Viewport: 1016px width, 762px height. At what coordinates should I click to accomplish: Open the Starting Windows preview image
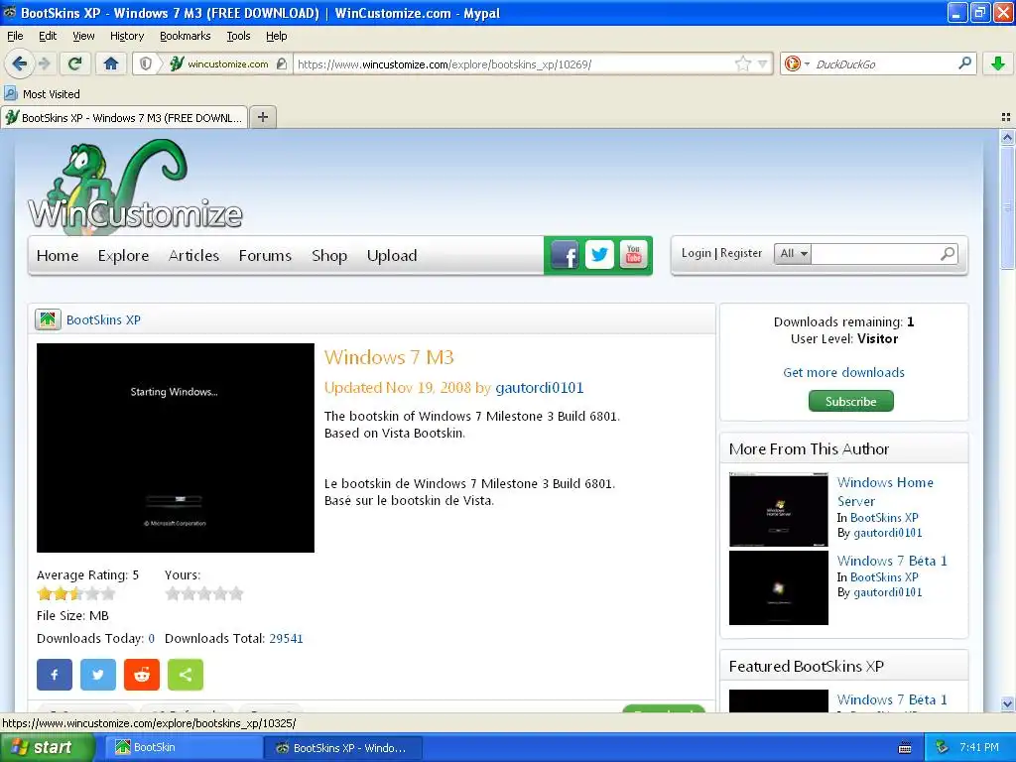pyautogui.click(x=175, y=447)
